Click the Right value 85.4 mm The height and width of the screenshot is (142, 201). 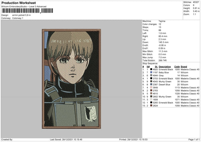(x=163, y=36)
